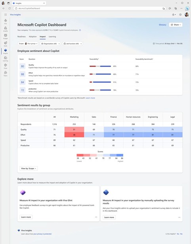191x244 pixels.
Task: Open the Share dropdown button
Action: [x=176, y=25]
